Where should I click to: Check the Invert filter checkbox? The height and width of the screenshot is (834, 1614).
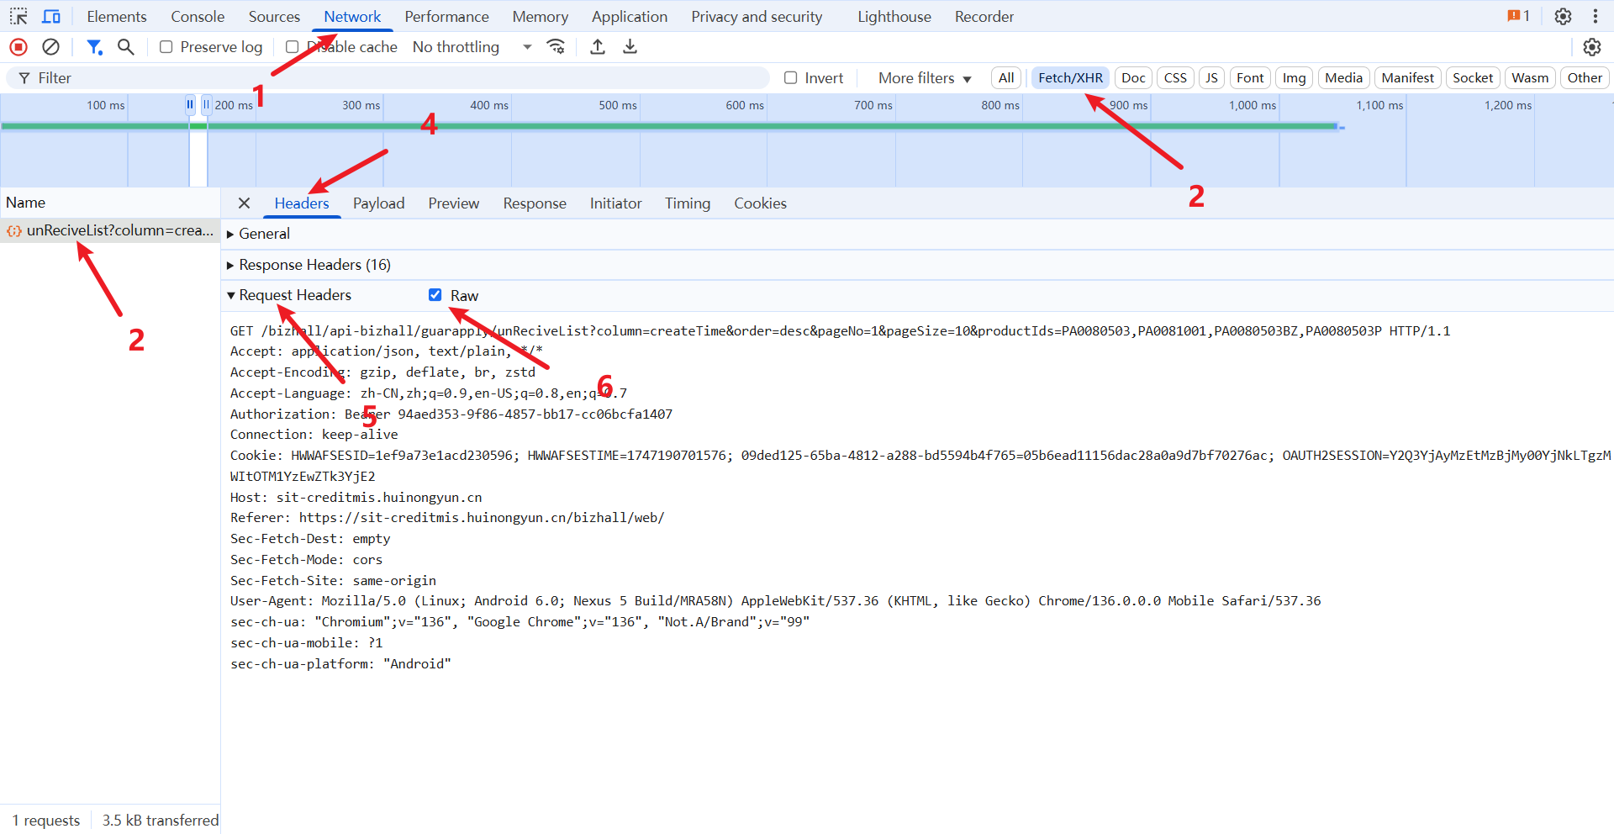[x=791, y=78]
